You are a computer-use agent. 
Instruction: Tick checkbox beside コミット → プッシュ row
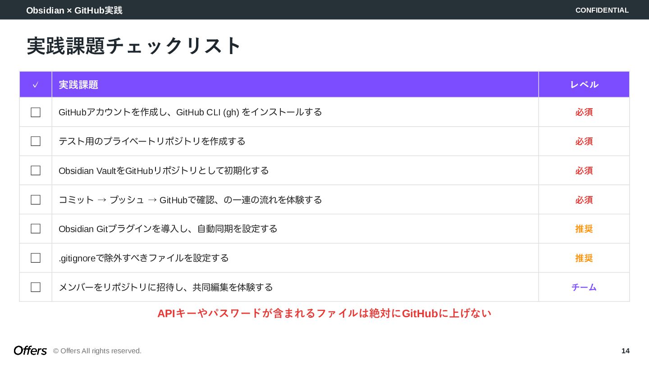(36, 200)
